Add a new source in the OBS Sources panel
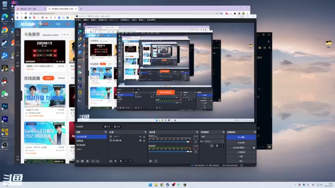Screen dimensions: 335x188 tap(111, 161)
